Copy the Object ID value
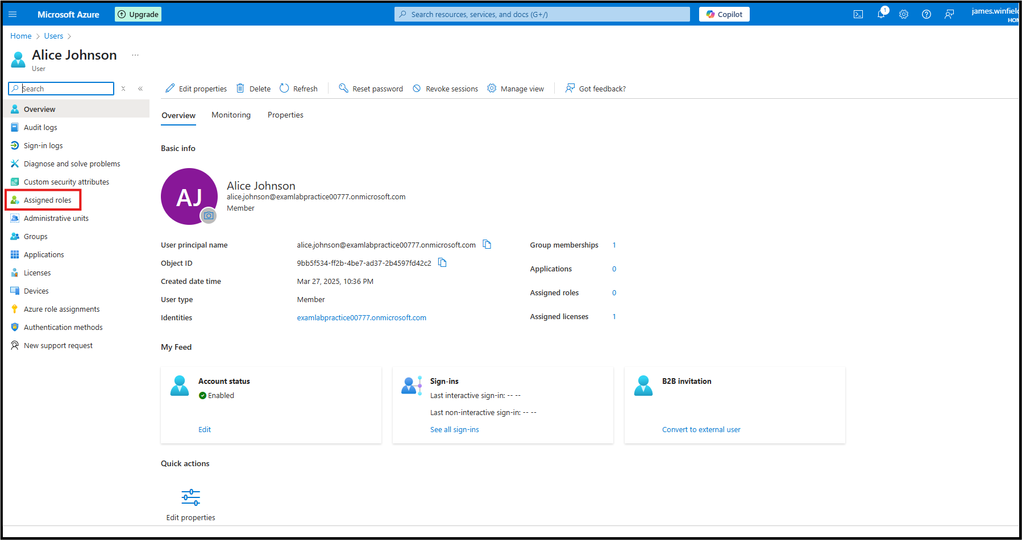This screenshot has width=1022, height=540. 442,262
